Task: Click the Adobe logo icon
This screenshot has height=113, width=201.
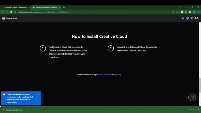Action: tap(197, 18)
